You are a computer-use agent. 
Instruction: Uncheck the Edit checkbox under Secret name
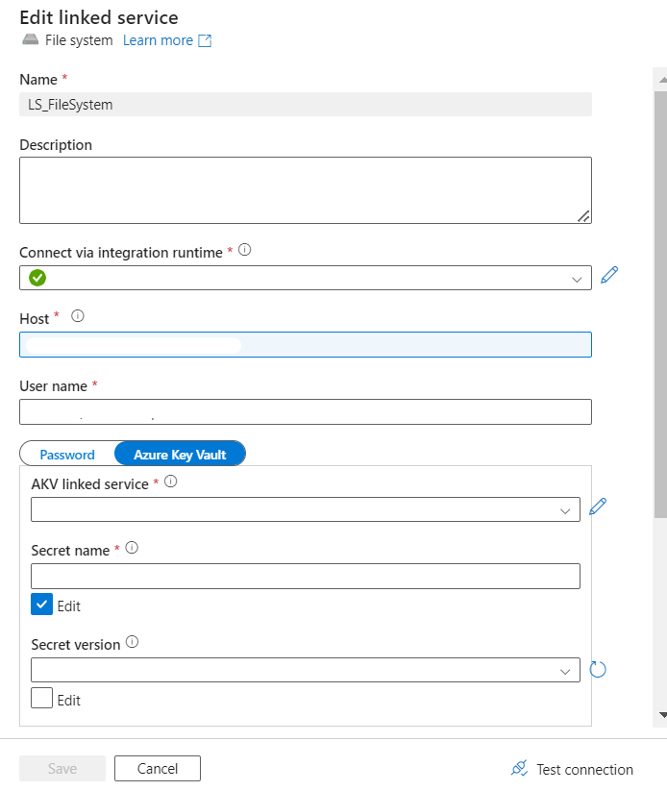pos(41,605)
